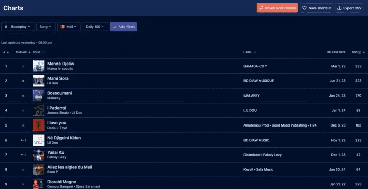368x189 pixels.
Task: Click the search icon next to SONG header
Action: point(44,52)
